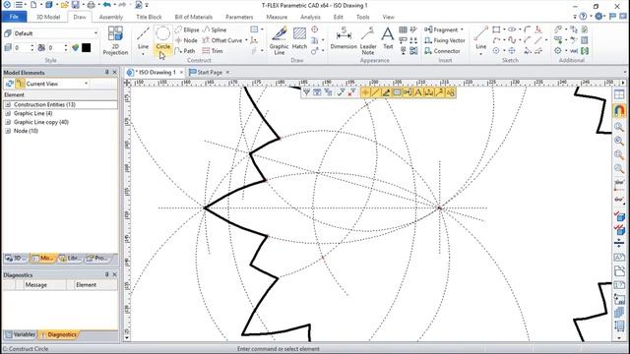Switch to the 3D bottom panel tab
This screenshot has width=630, height=354.
16,258
